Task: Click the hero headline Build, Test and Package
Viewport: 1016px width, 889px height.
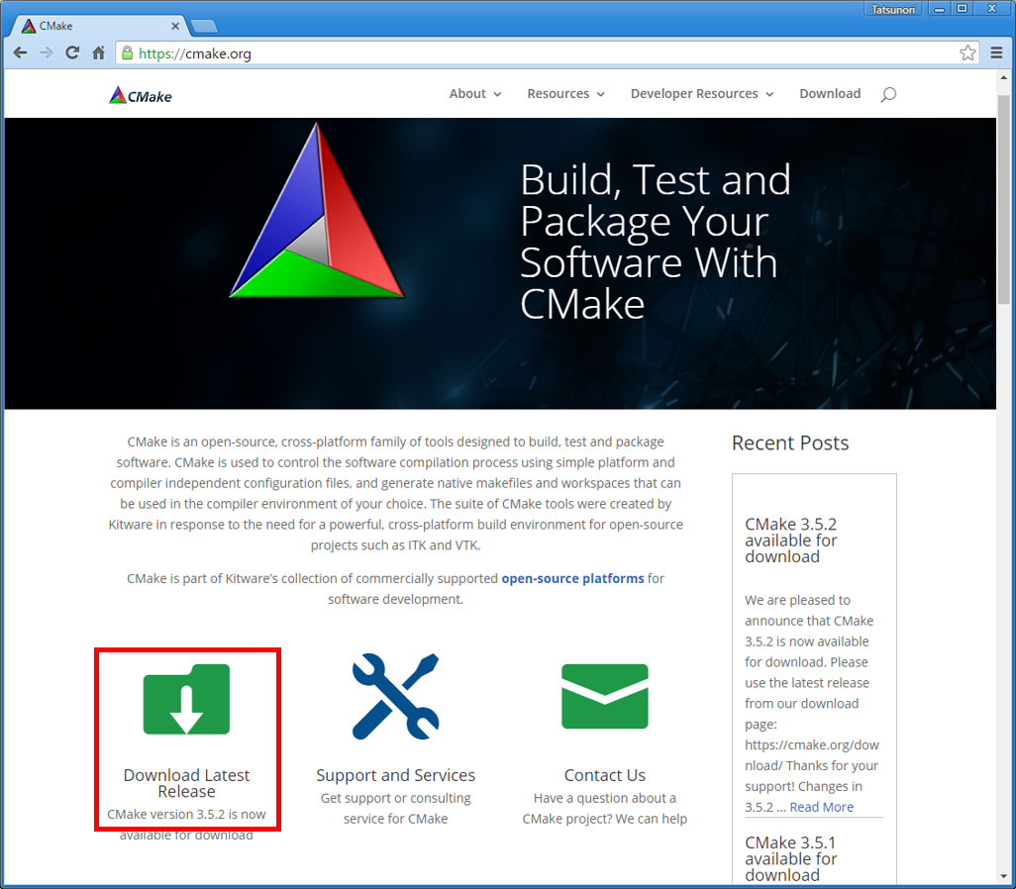Action: click(656, 242)
